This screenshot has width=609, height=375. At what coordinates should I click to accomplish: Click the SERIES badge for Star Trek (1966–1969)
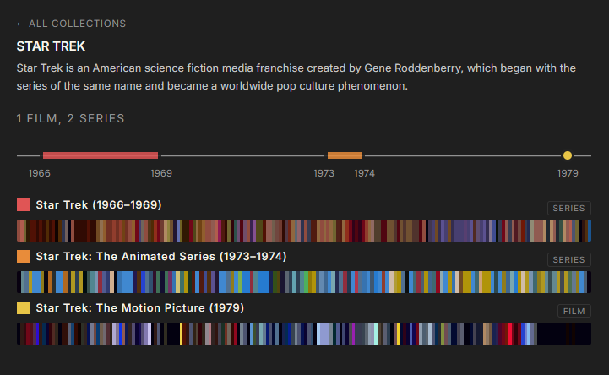coord(569,208)
